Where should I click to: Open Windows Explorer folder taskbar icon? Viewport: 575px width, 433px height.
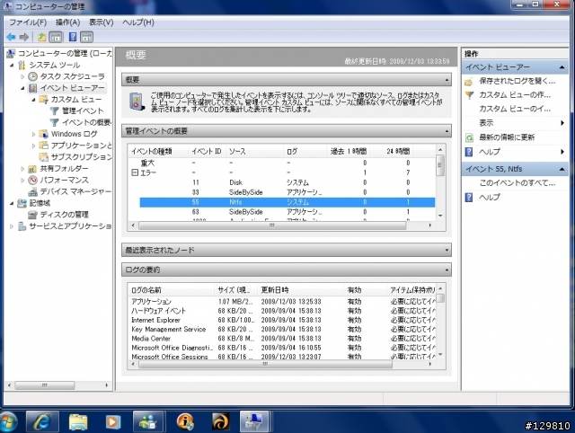pyautogui.click(x=78, y=421)
